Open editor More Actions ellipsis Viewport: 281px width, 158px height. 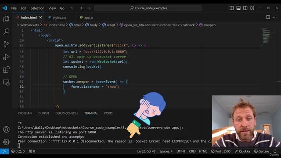tap(275, 17)
